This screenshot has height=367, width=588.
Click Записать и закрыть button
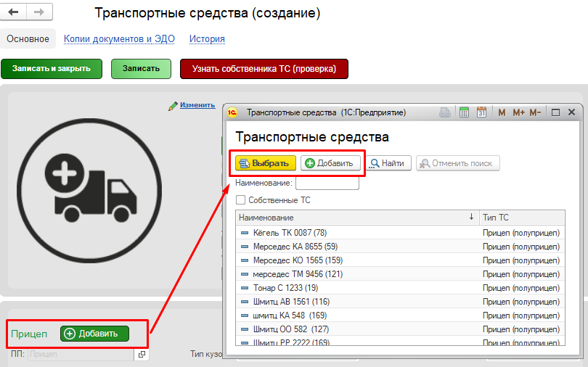(x=52, y=68)
